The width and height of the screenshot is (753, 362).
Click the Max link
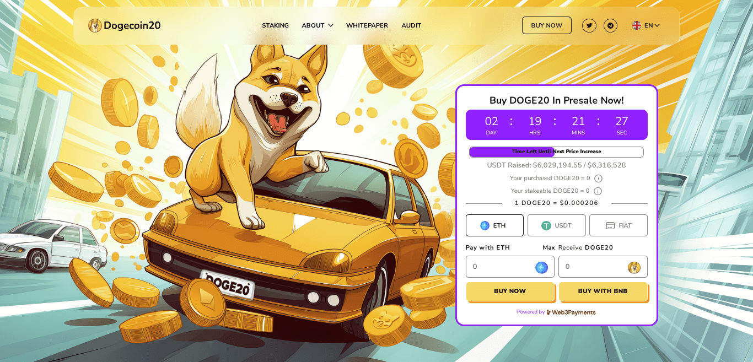548,247
